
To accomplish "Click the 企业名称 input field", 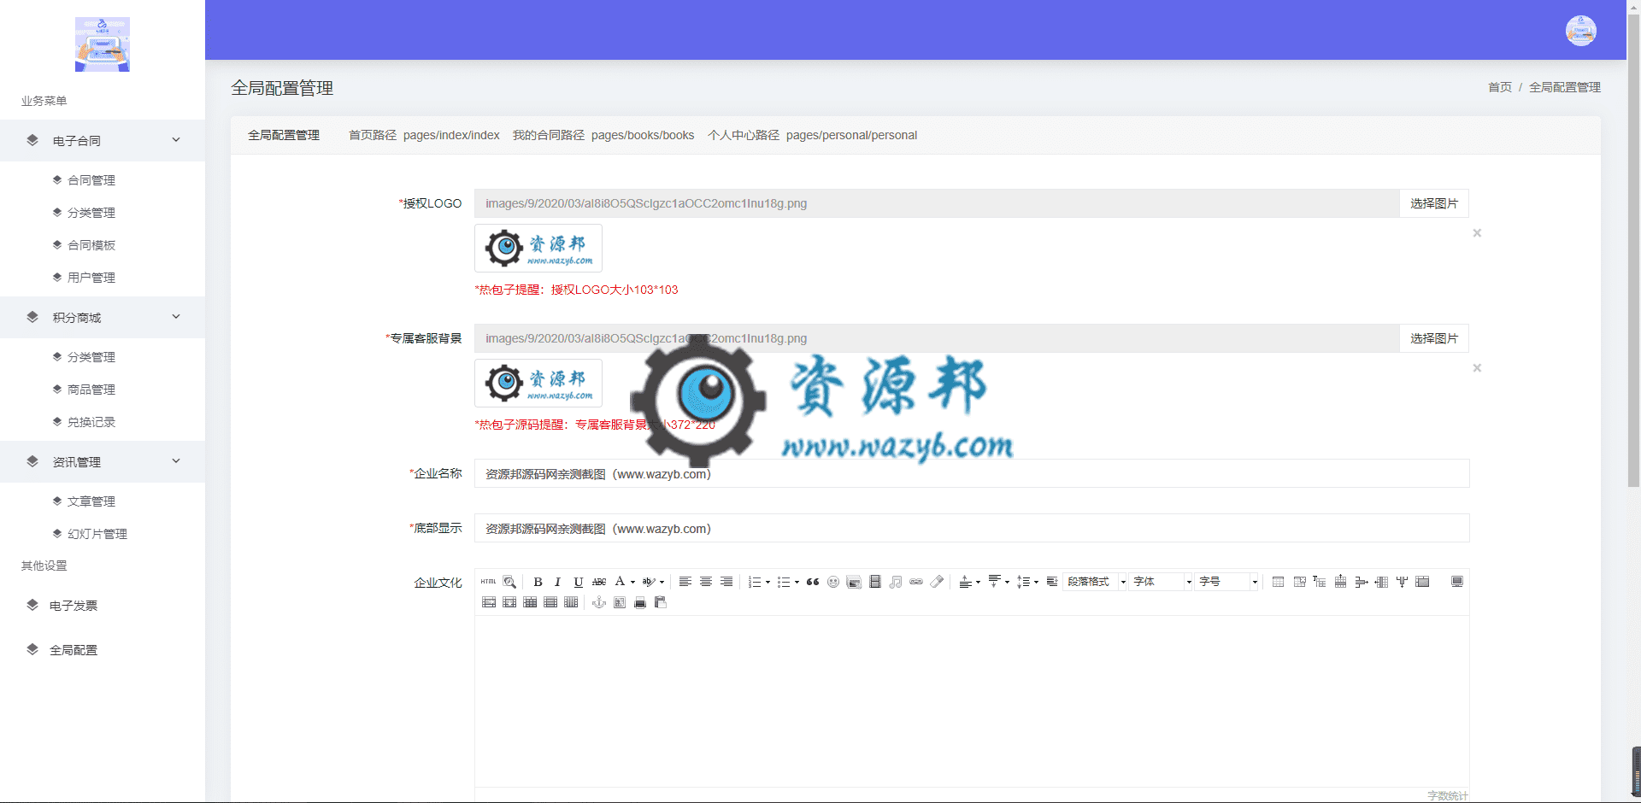I will pos(972,473).
